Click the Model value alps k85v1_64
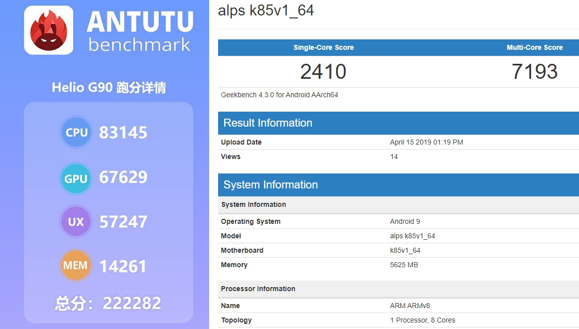 (x=412, y=236)
